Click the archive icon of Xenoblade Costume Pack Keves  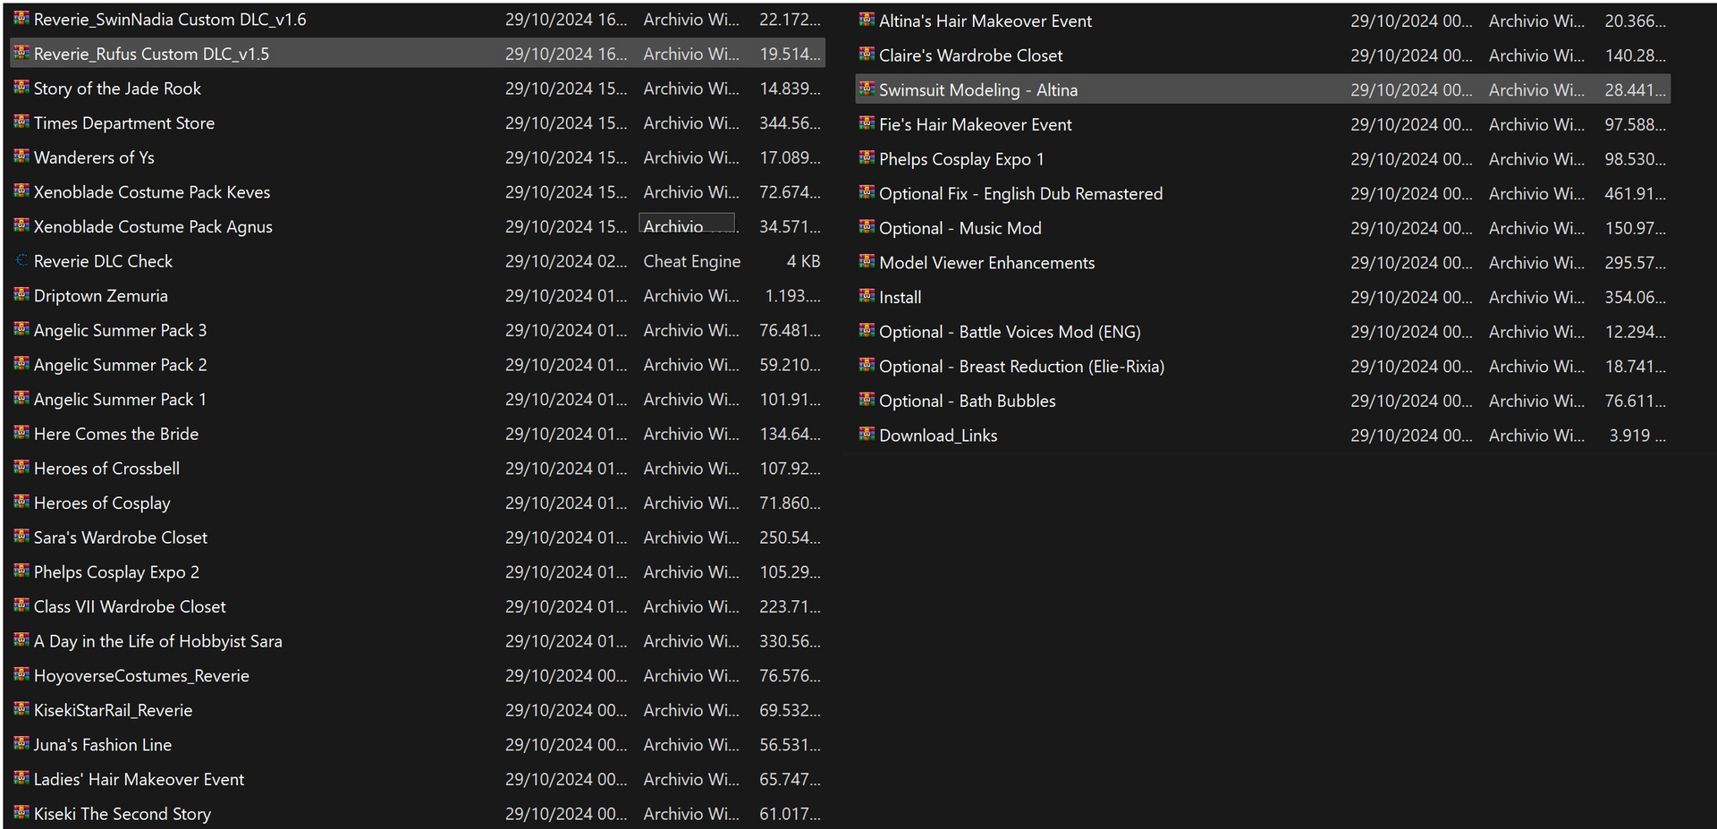(21, 190)
